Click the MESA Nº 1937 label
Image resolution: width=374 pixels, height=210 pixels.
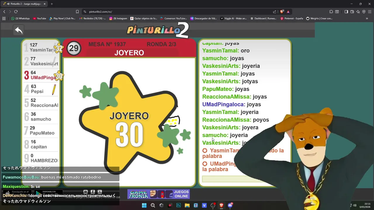[107, 44]
